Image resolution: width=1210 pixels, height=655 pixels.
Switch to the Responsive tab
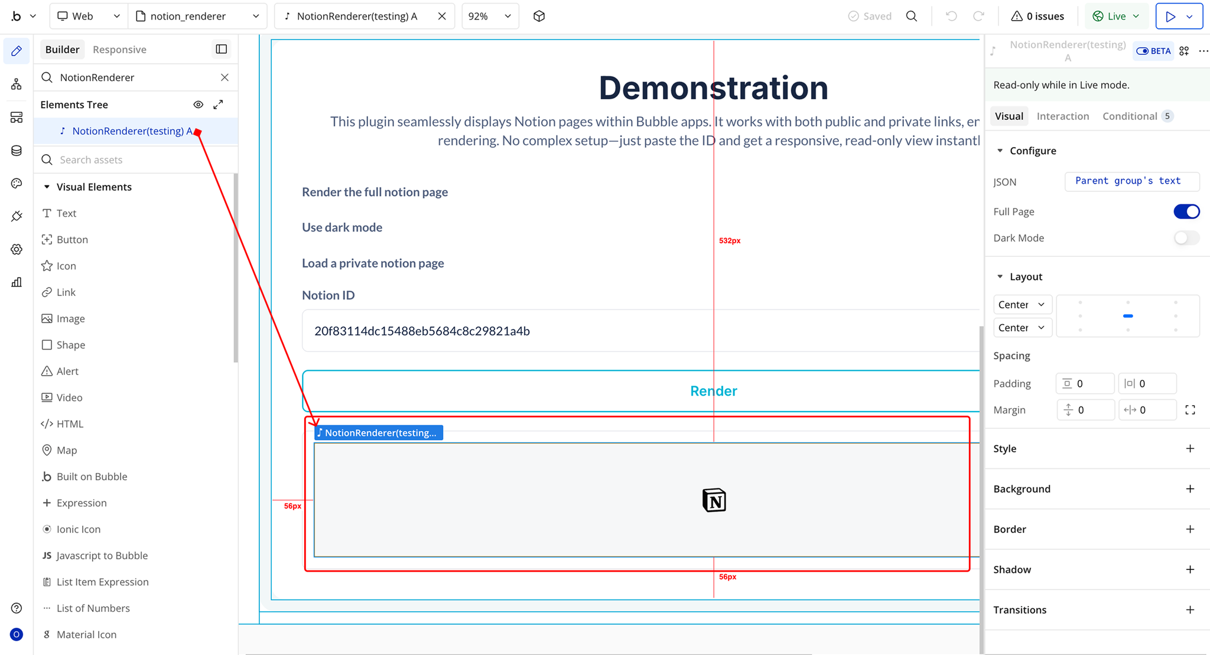click(x=119, y=50)
